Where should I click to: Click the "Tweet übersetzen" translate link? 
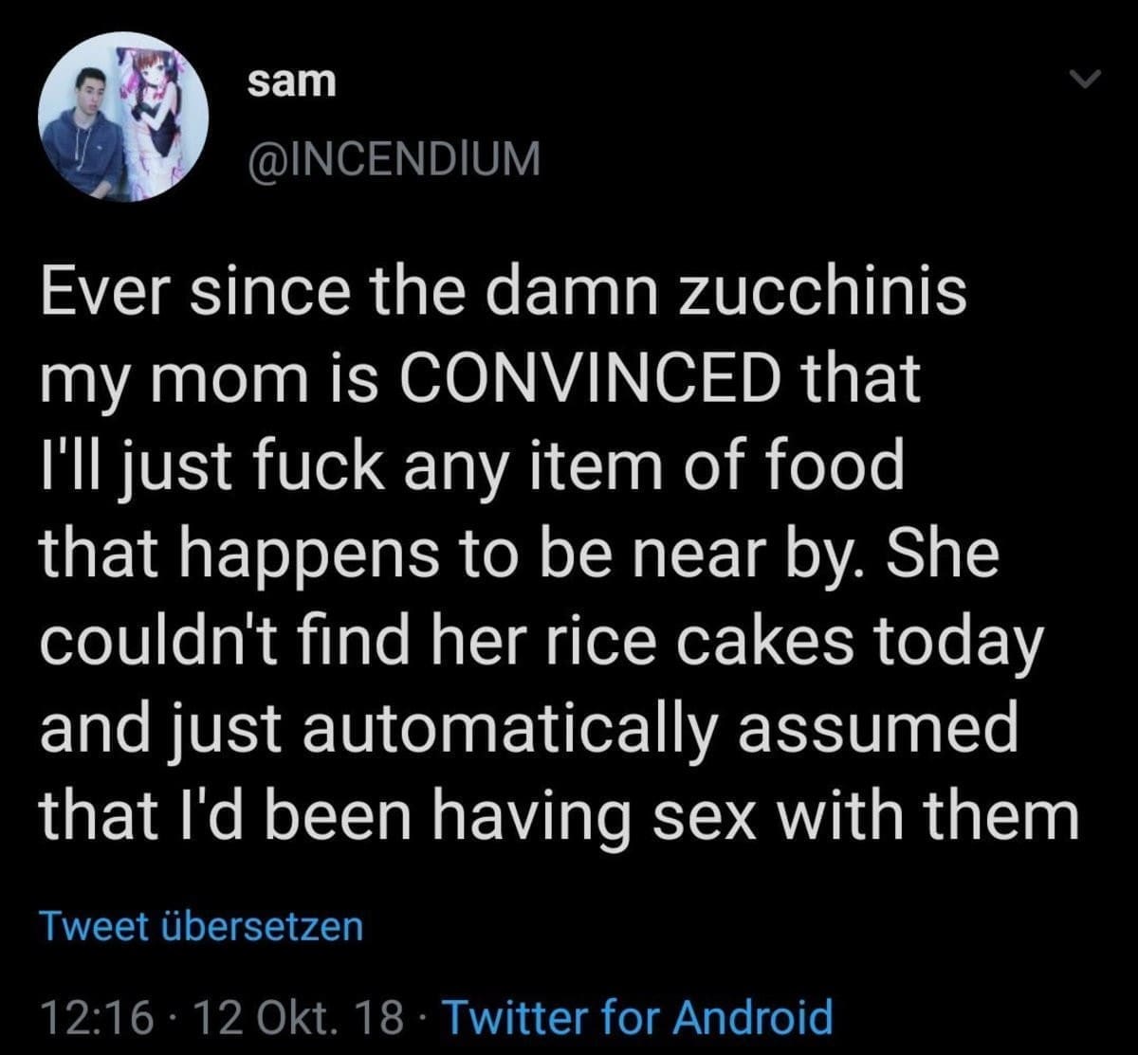[x=201, y=926]
